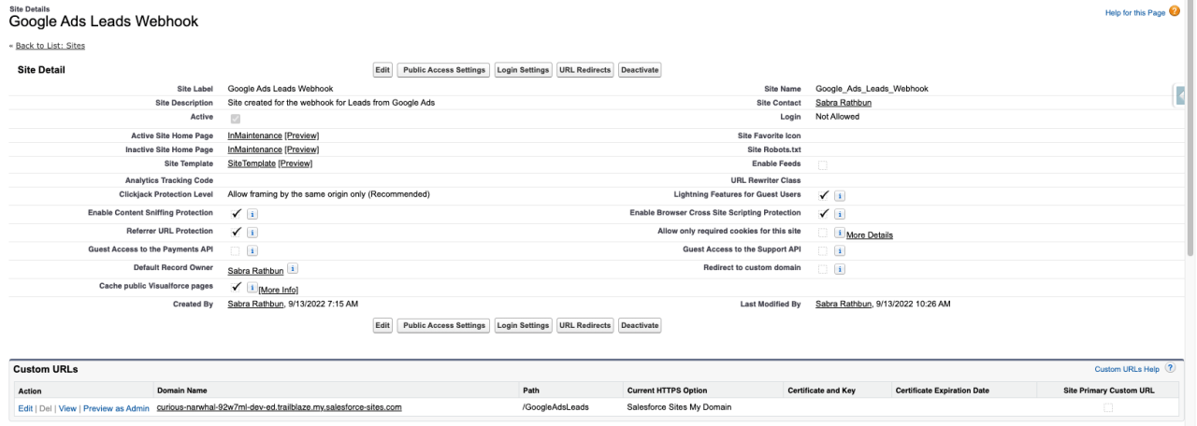Open More Details link for required cookies

[x=870, y=234]
